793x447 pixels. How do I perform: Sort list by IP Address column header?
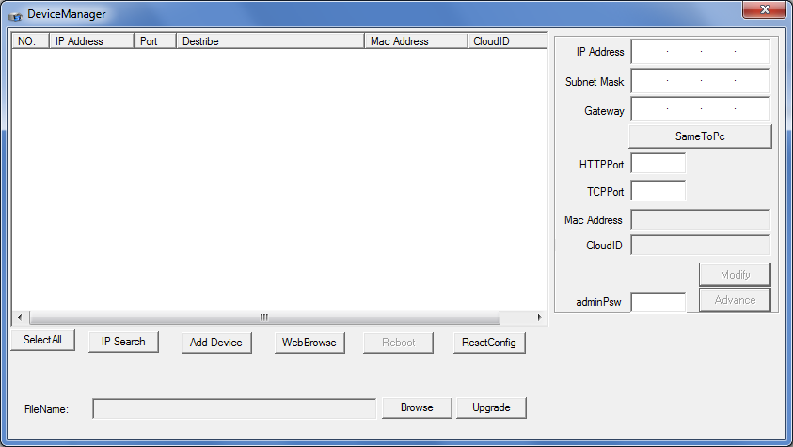(x=91, y=41)
